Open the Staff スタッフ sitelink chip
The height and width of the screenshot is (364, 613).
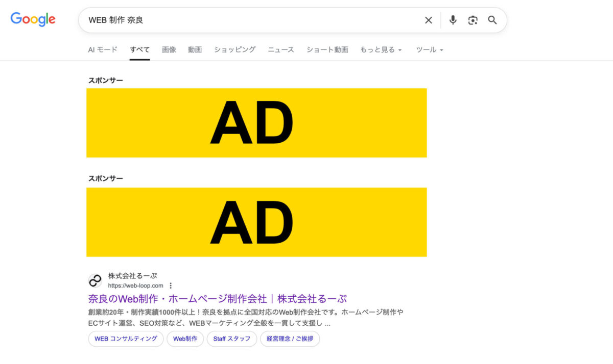[232, 339]
